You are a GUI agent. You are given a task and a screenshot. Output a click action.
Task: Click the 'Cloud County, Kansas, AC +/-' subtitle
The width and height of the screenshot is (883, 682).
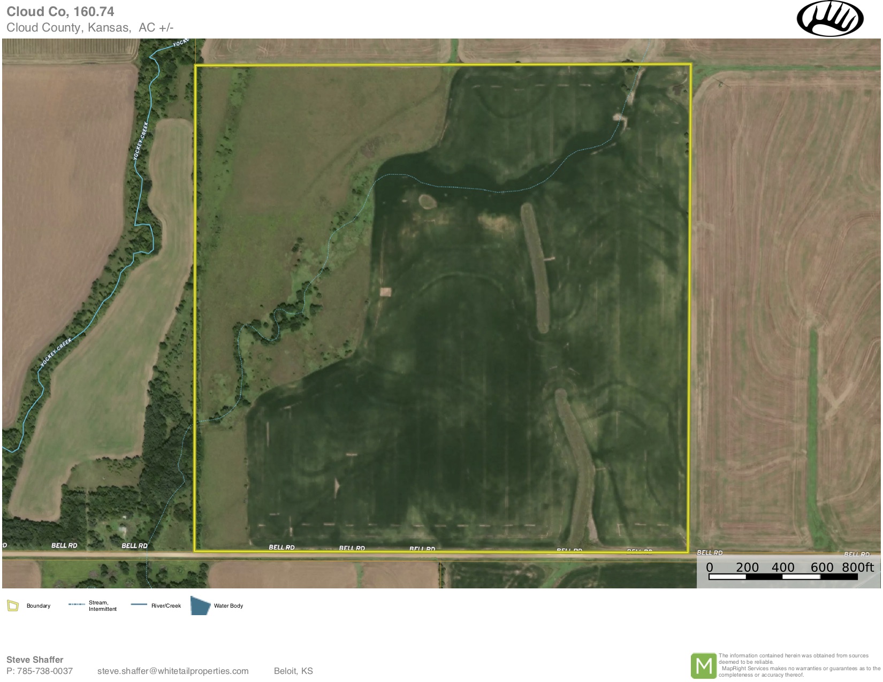coord(90,28)
